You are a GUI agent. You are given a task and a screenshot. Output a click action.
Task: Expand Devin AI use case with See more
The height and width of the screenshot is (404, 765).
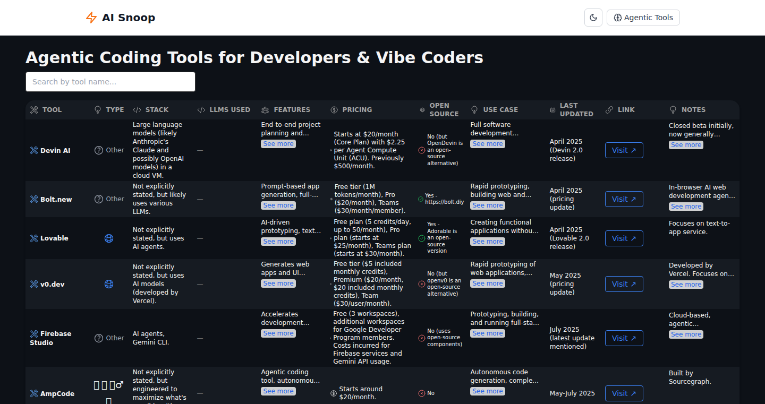point(488,144)
